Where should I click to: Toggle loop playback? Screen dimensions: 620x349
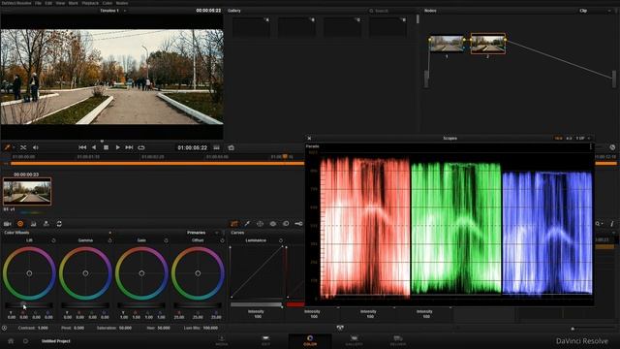tap(141, 147)
